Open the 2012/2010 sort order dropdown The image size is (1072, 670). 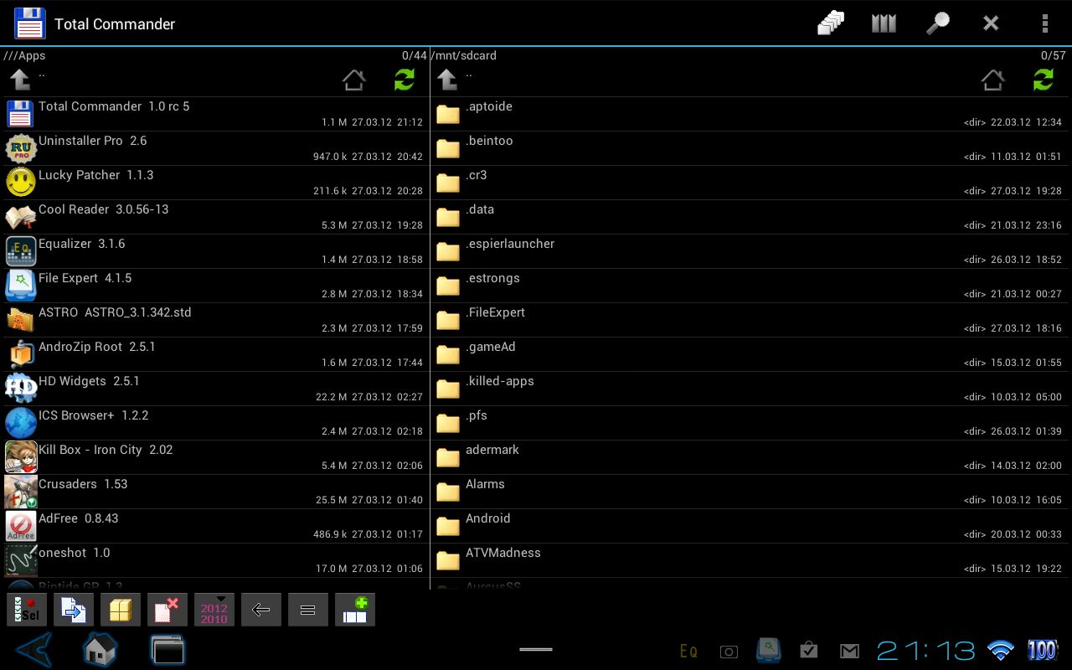(x=214, y=610)
